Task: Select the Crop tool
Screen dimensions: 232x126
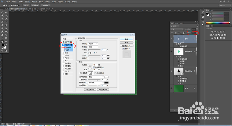Action: [x=2, y=19]
